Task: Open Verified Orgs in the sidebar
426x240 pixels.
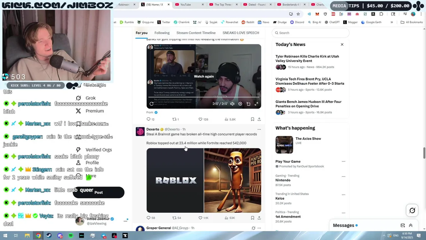Action: [x=94, y=150]
